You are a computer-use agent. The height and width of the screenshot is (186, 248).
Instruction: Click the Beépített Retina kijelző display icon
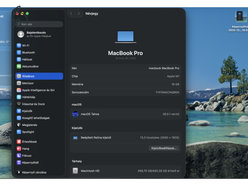click(x=75, y=138)
